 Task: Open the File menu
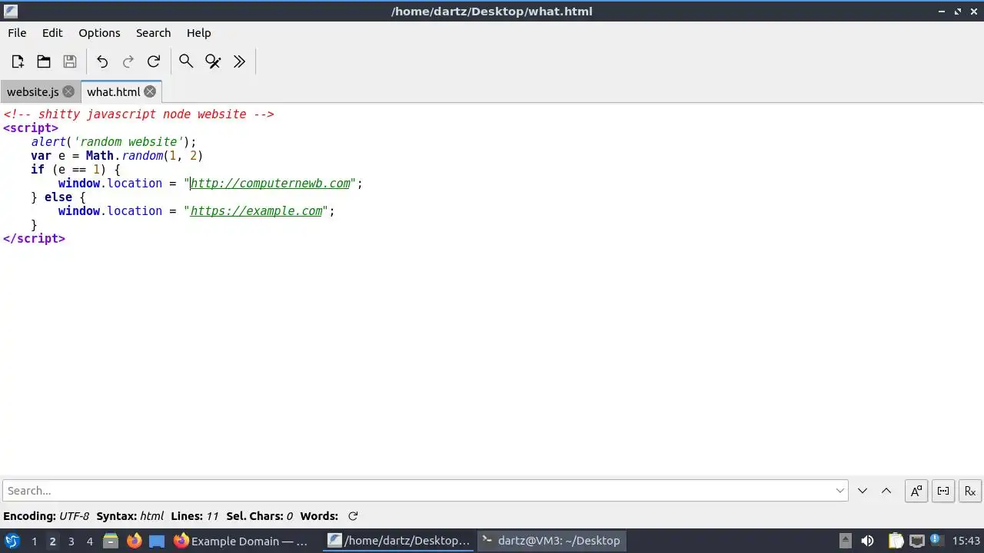coord(17,33)
